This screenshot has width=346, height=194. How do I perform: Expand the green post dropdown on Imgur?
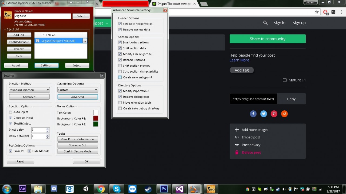tap(107, 23)
